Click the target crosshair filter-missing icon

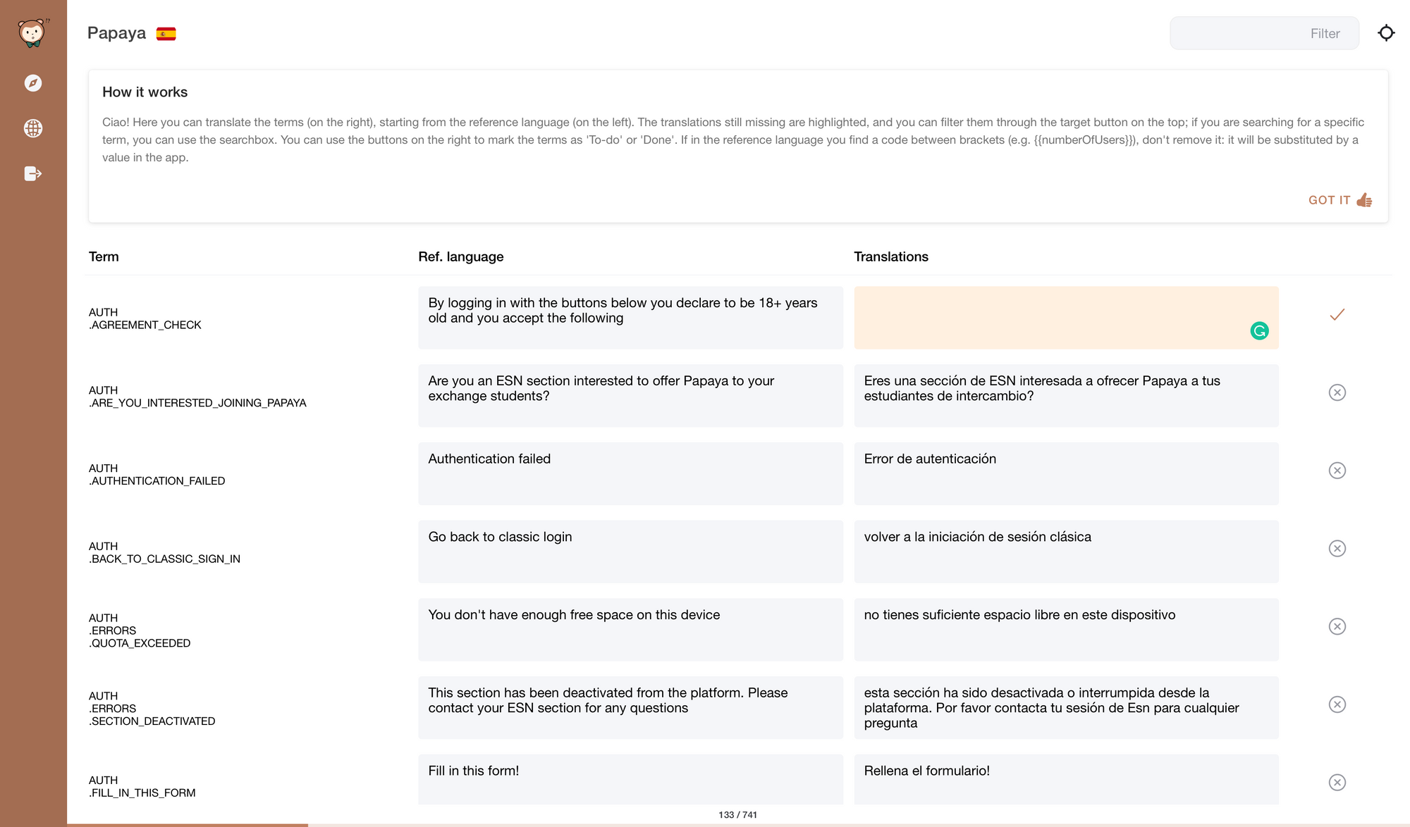(1386, 33)
